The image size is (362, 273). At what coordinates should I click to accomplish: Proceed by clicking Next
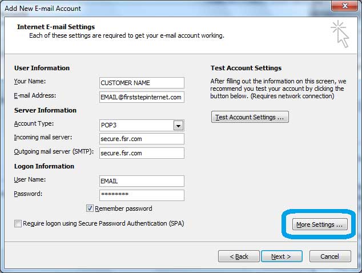(281, 256)
